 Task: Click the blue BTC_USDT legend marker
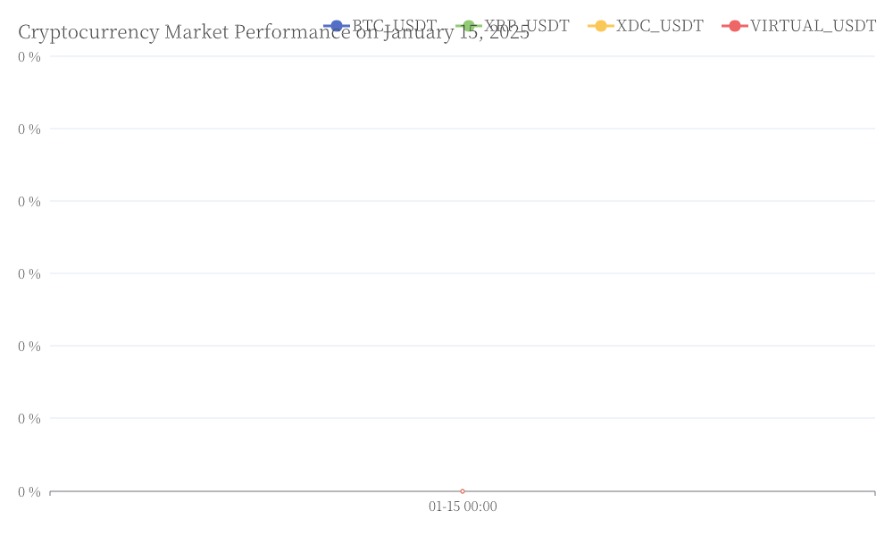point(337,26)
